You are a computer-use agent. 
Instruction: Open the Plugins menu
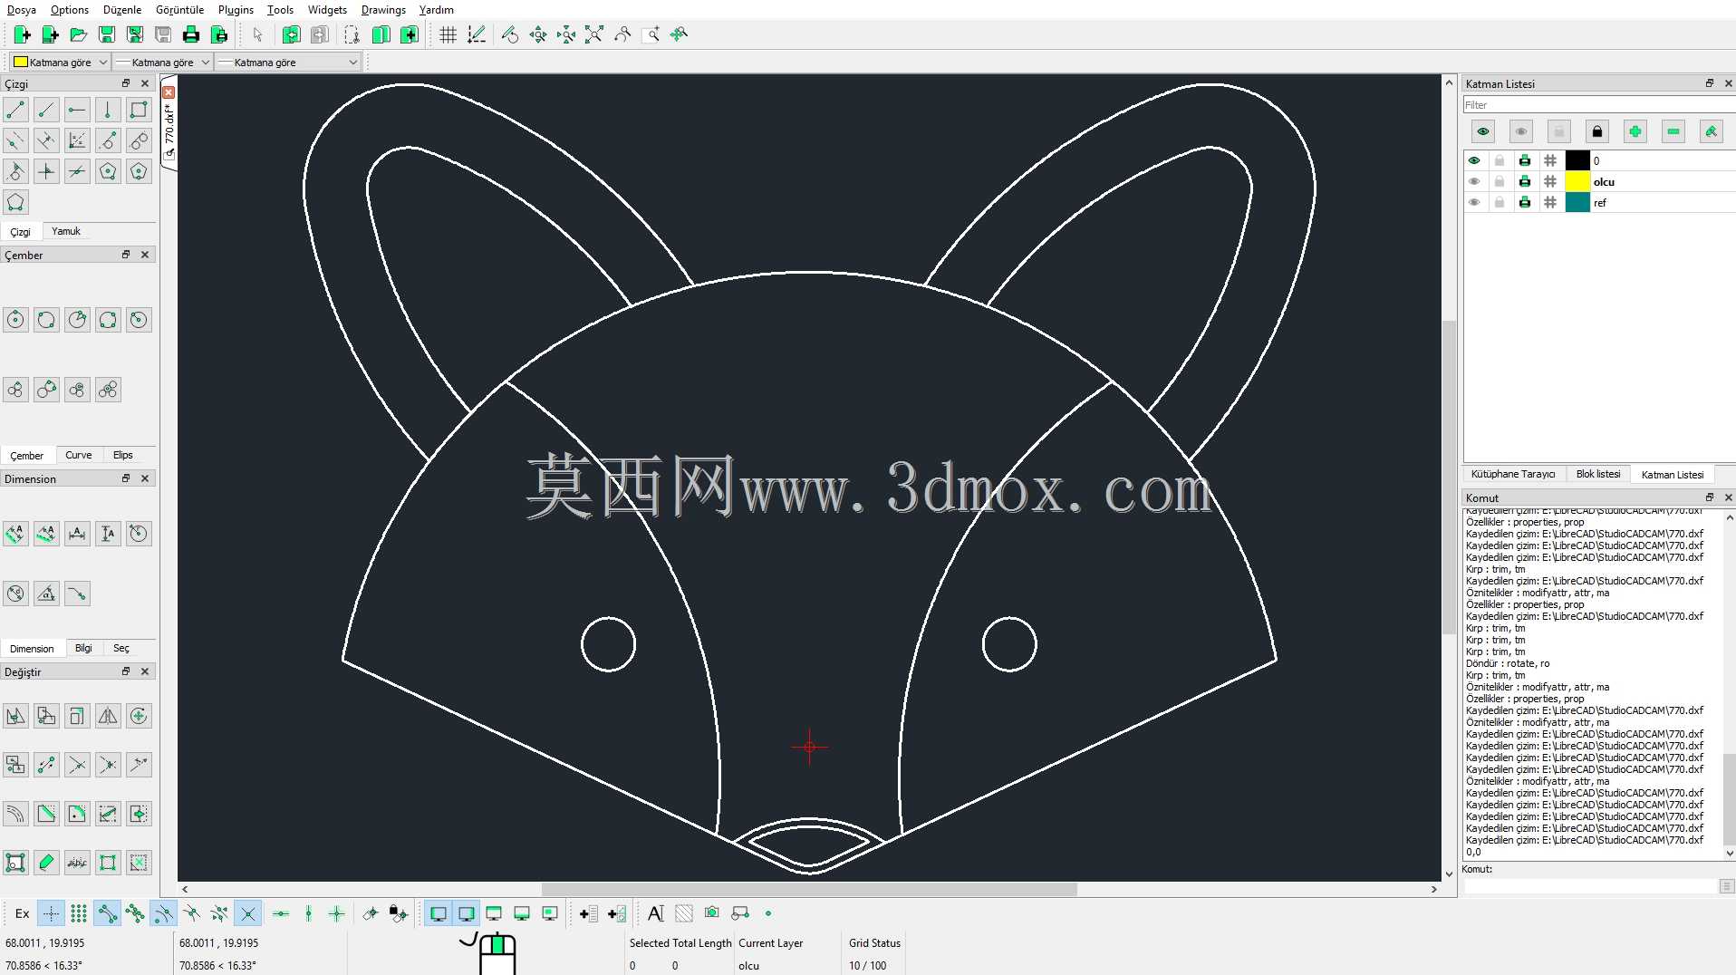coord(236,10)
